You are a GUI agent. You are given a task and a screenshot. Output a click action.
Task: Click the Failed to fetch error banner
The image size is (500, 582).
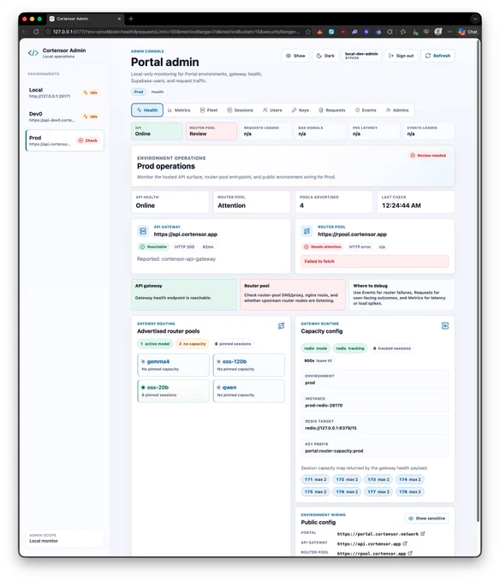374,261
